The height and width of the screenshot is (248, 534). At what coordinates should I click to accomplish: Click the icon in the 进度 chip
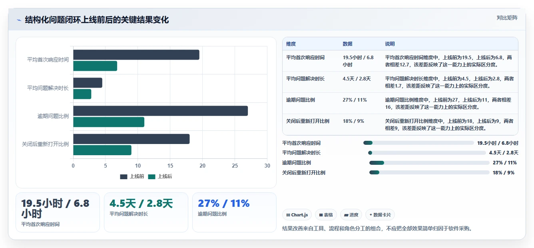tap(346, 215)
